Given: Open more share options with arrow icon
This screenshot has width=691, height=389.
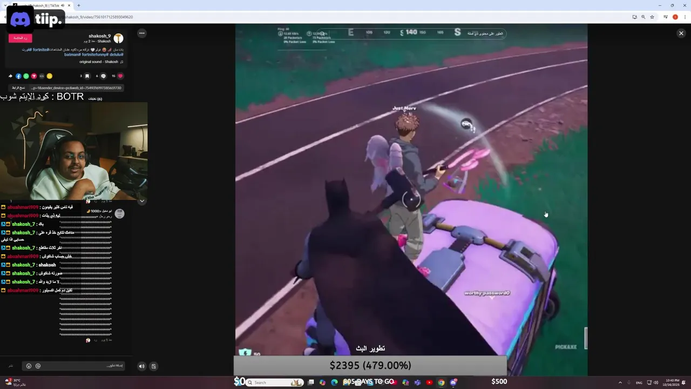Looking at the screenshot, I should (x=10, y=76).
